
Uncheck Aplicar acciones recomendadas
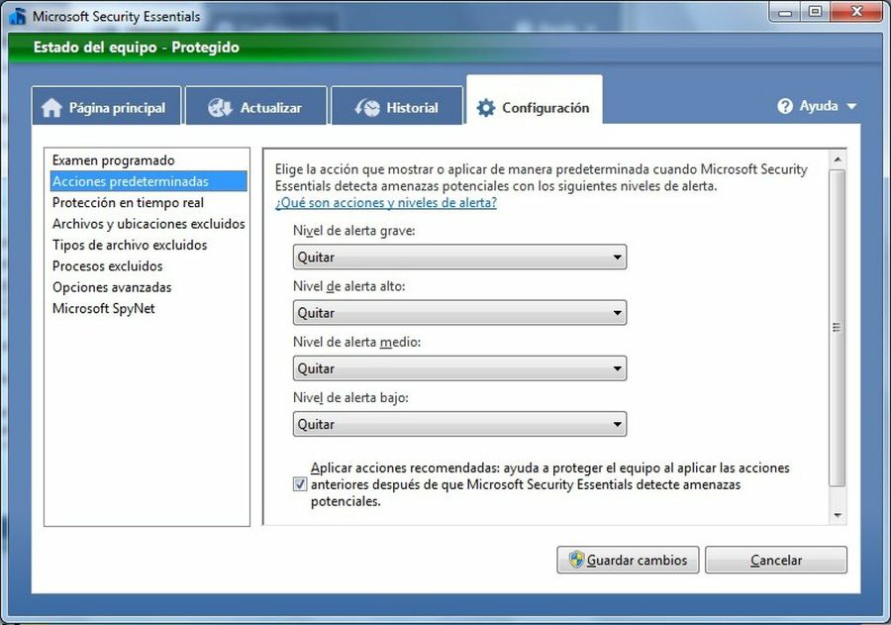click(x=299, y=483)
